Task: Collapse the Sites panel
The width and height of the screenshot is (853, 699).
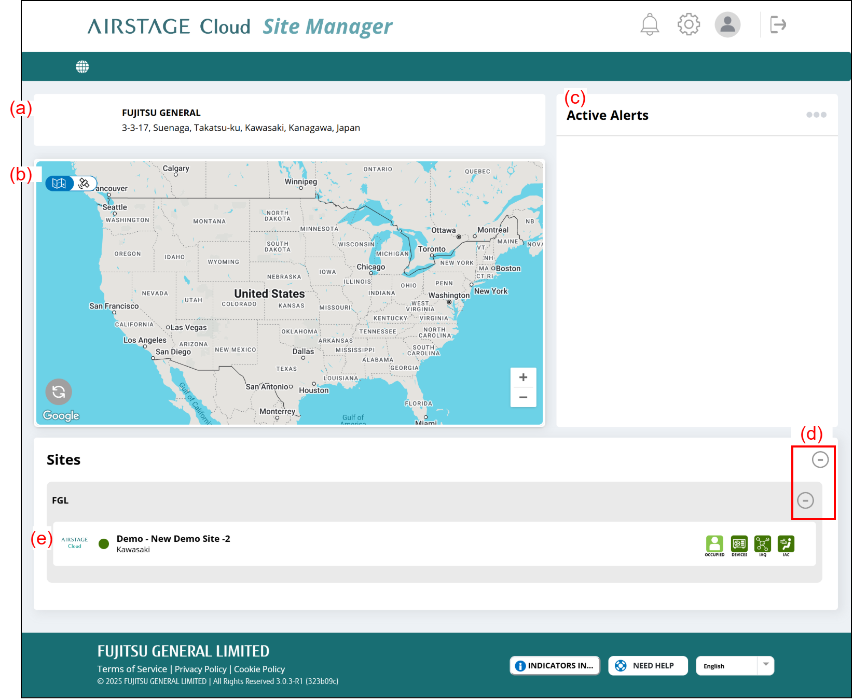Action: (x=820, y=459)
